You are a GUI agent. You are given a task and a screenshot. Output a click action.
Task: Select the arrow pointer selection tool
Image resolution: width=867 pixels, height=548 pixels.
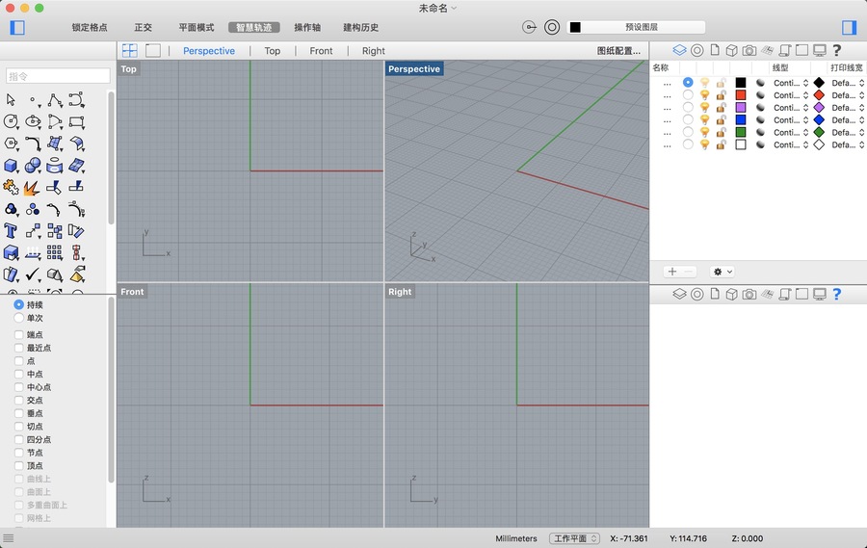coord(11,100)
